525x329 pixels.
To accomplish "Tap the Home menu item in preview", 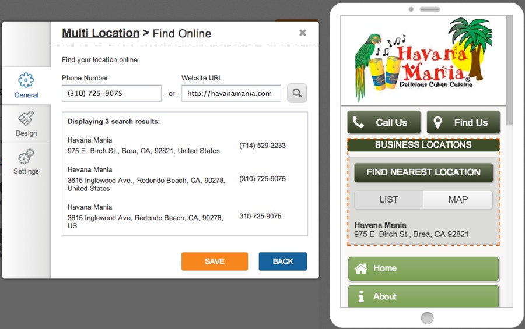I will tap(423, 268).
